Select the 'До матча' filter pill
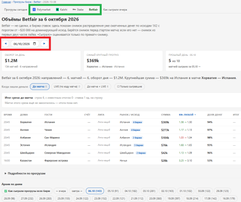Viewport: 241px width, 202px height. (40, 87)
